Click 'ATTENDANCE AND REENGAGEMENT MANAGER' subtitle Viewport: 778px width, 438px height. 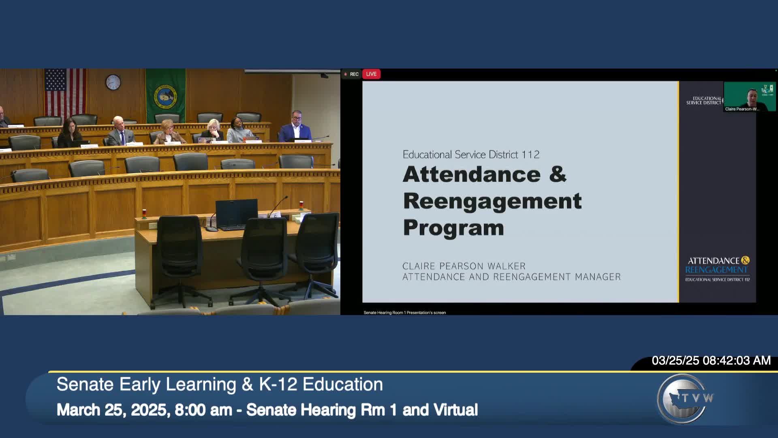pyautogui.click(x=511, y=277)
